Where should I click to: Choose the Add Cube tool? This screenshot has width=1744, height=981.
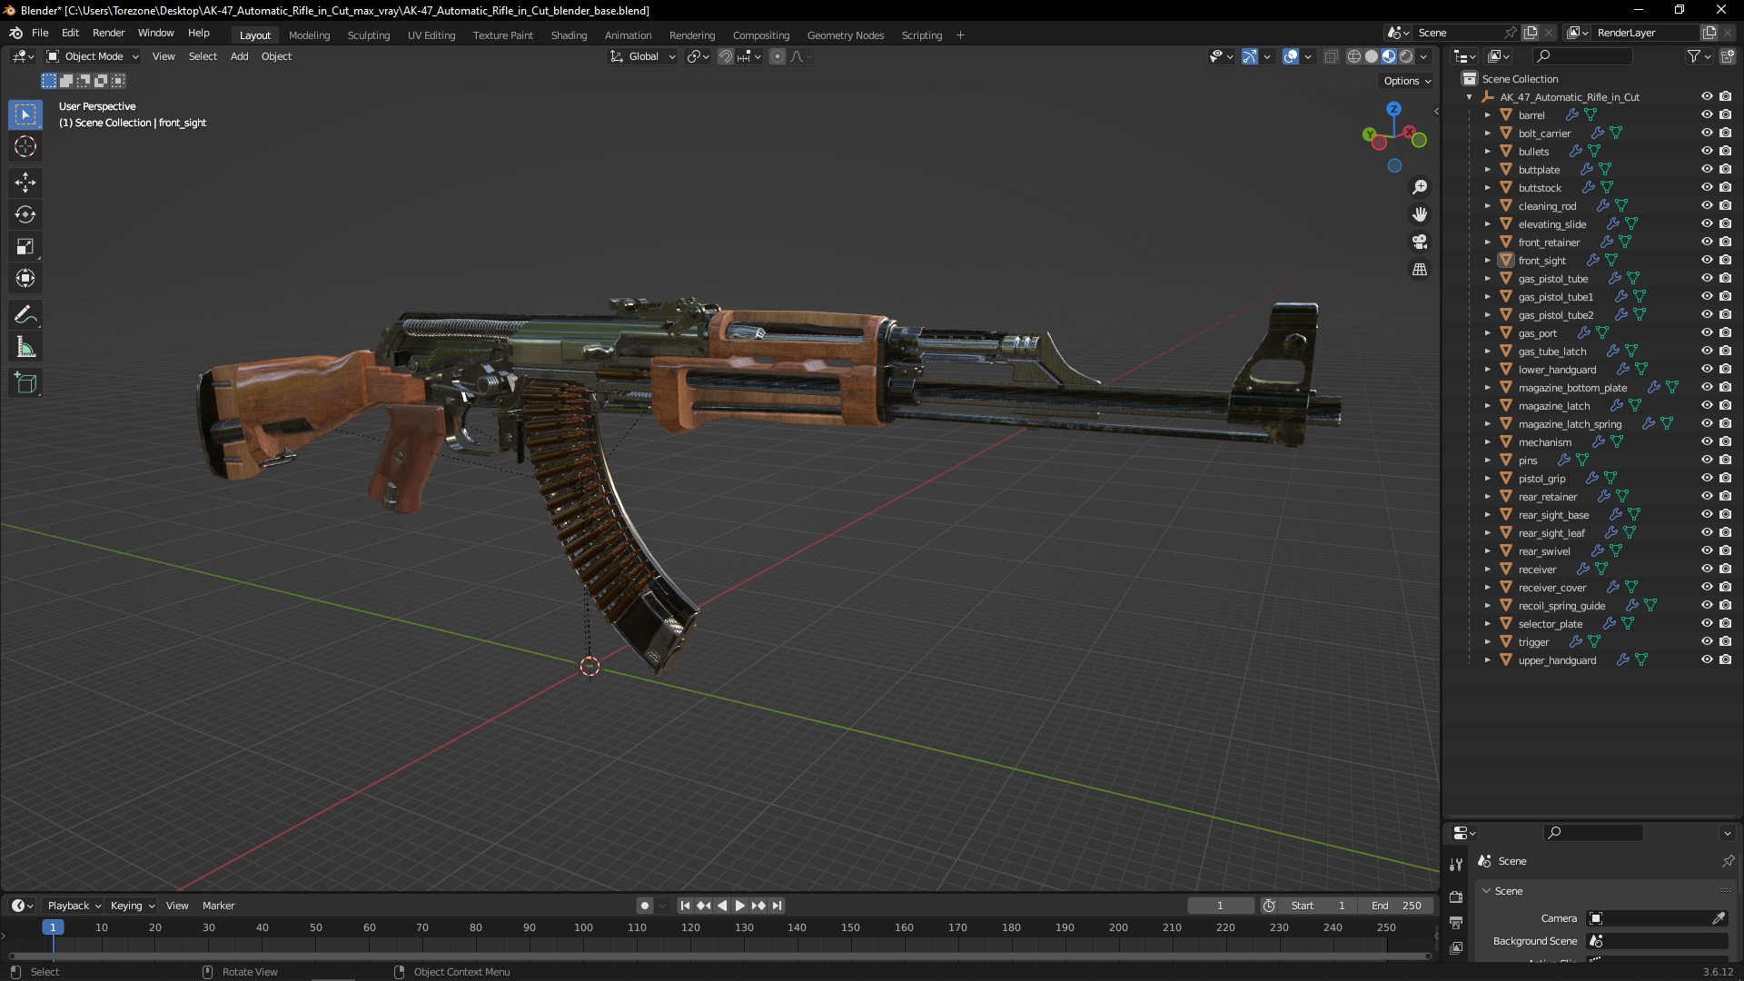pyautogui.click(x=25, y=383)
